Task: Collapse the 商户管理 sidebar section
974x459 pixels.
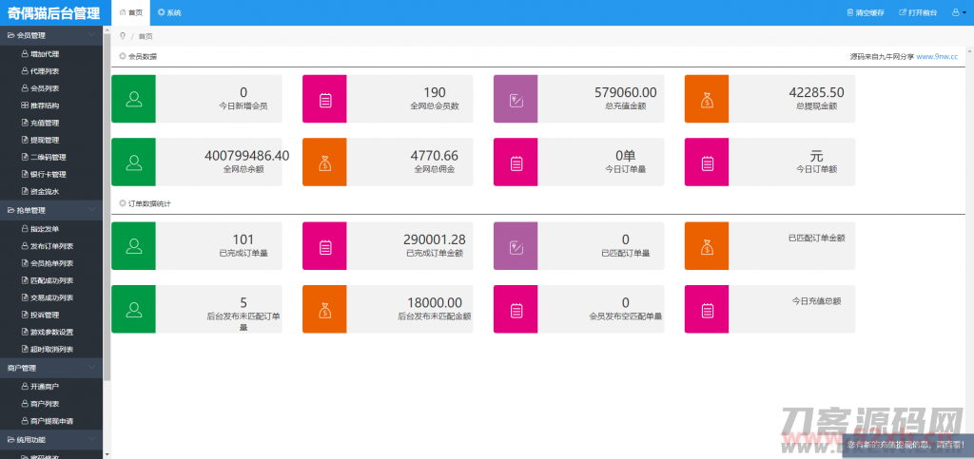Action: tap(90, 367)
